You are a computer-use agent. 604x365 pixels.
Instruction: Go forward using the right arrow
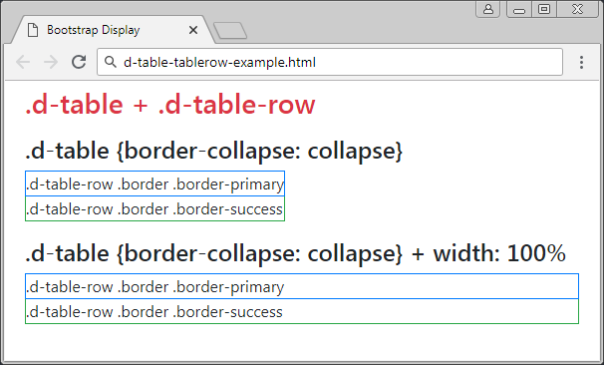51,62
